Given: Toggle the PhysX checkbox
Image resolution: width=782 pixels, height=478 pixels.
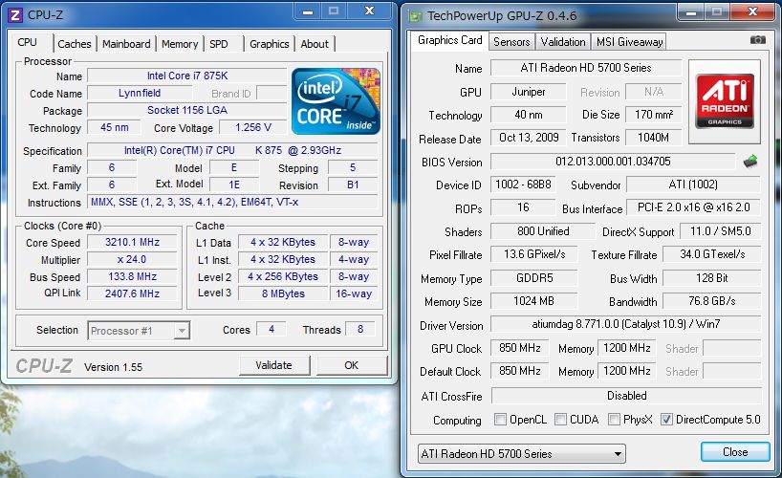Looking at the screenshot, I should 614,419.
